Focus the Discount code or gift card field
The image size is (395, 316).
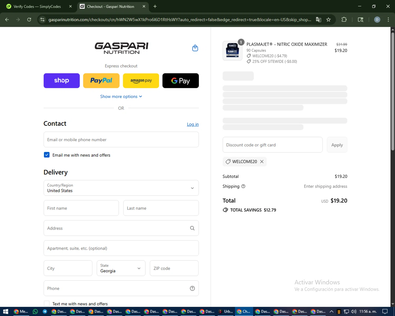point(273,145)
